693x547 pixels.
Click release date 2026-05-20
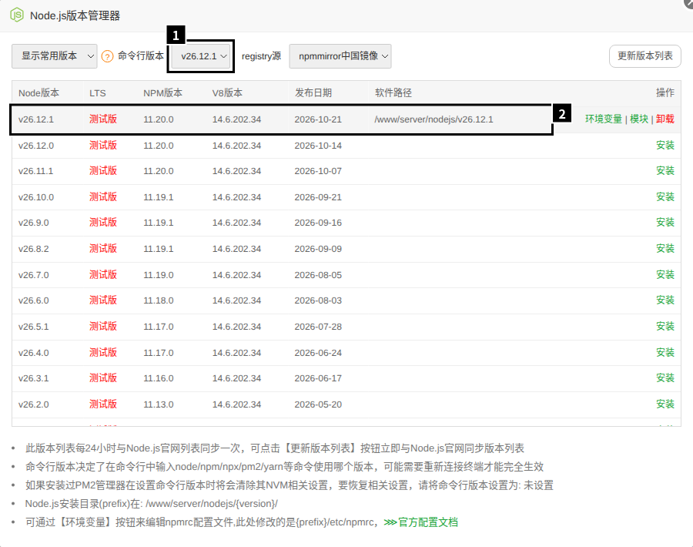[x=318, y=404]
